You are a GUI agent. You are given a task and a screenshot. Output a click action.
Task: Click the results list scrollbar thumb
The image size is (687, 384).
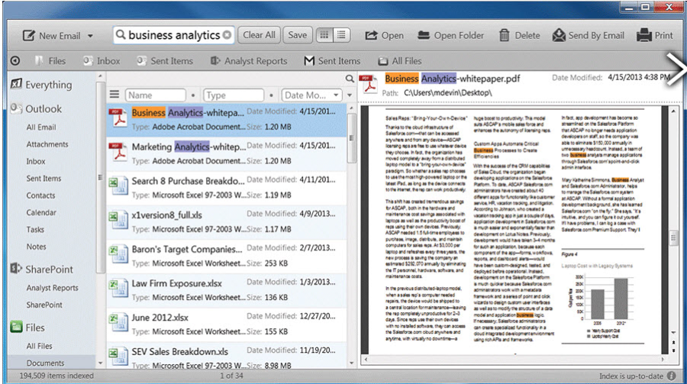(351, 138)
